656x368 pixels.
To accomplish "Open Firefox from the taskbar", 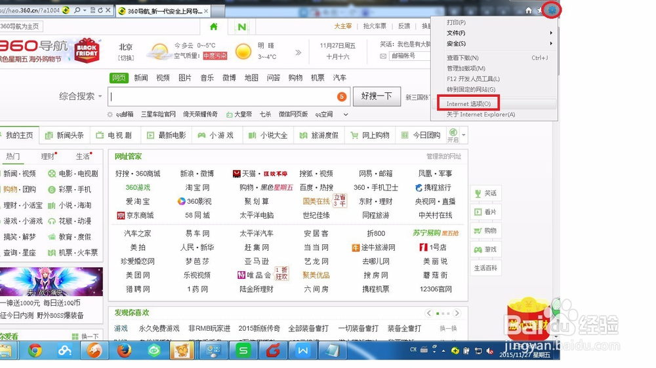I will (124, 350).
